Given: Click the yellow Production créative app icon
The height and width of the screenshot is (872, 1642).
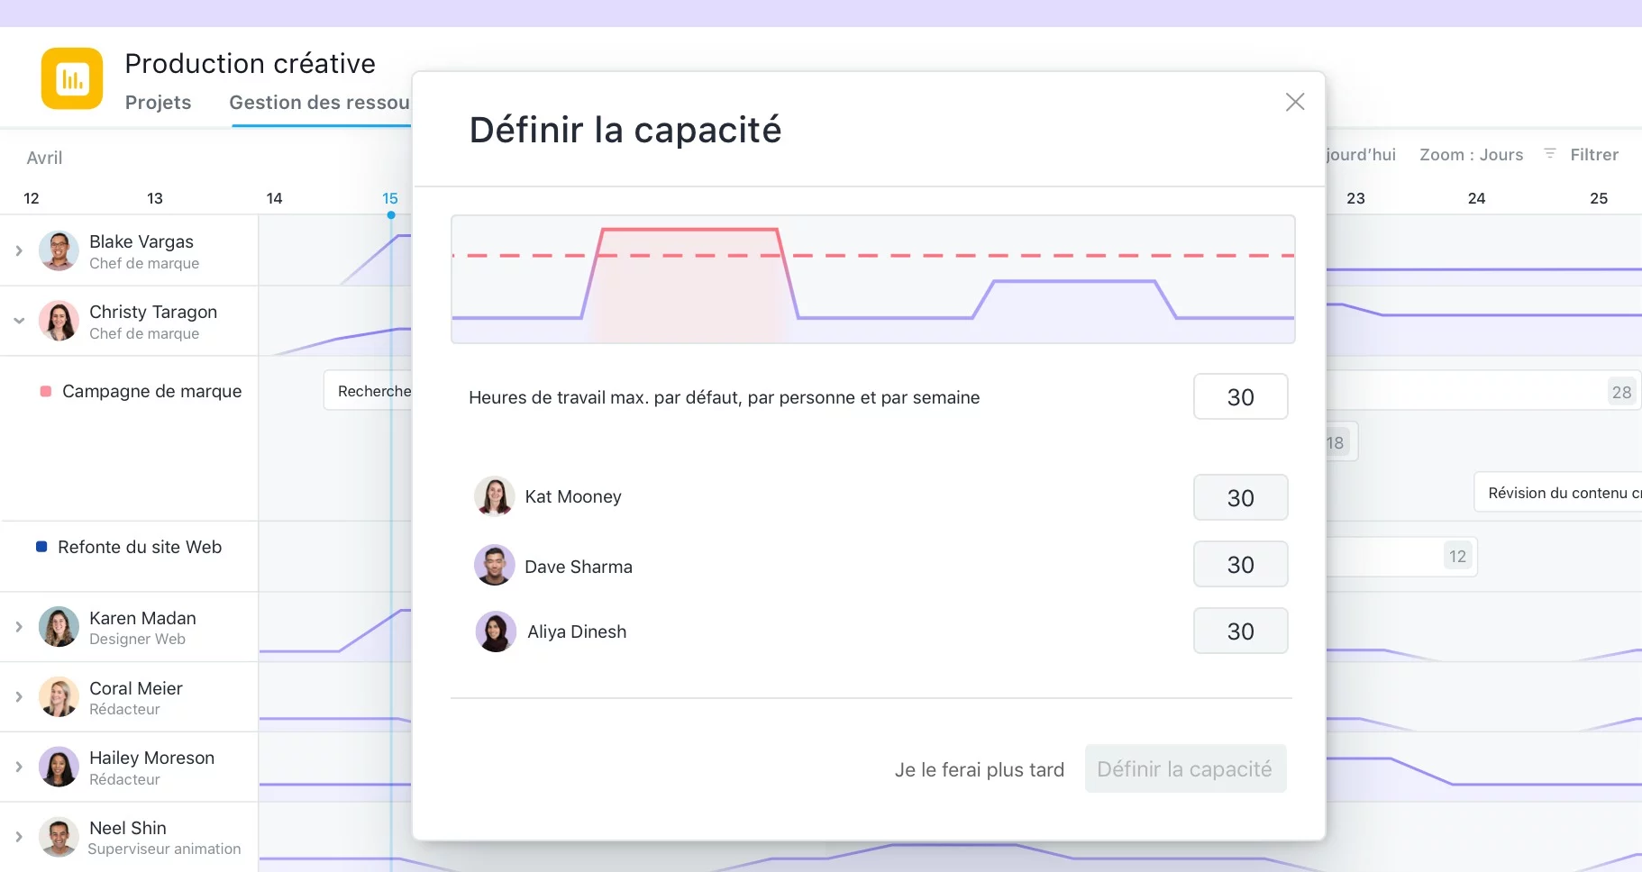Looking at the screenshot, I should click(72, 78).
